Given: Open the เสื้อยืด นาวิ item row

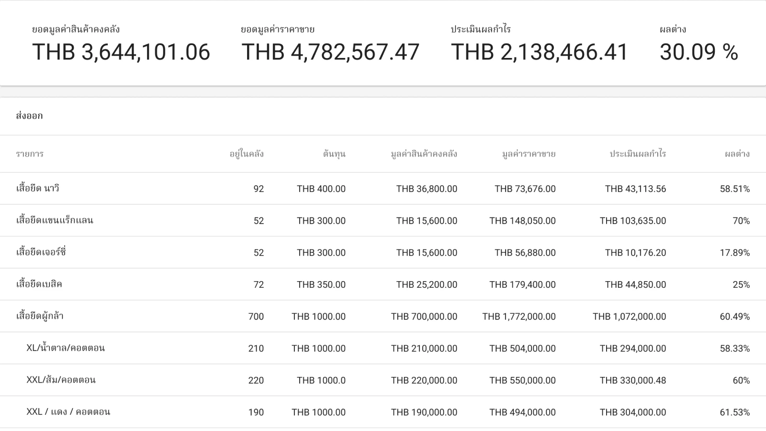Looking at the screenshot, I should (x=38, y=189).
